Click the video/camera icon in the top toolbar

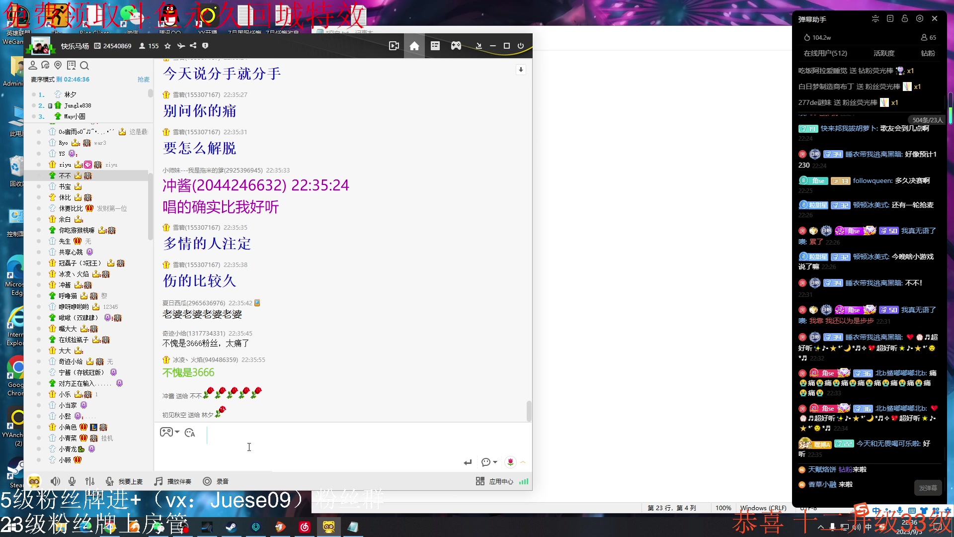point(394,46)
